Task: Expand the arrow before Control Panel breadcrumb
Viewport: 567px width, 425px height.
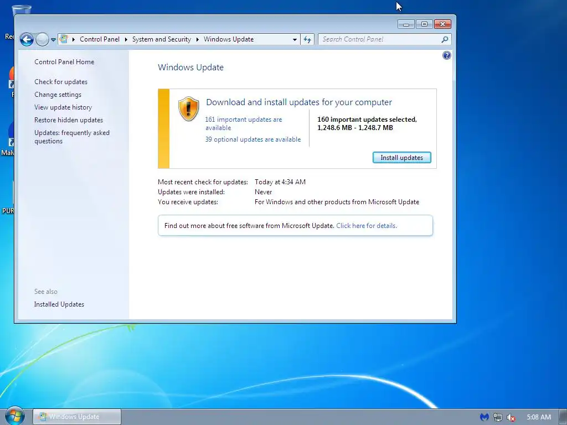Action: [x=74, y=39]
